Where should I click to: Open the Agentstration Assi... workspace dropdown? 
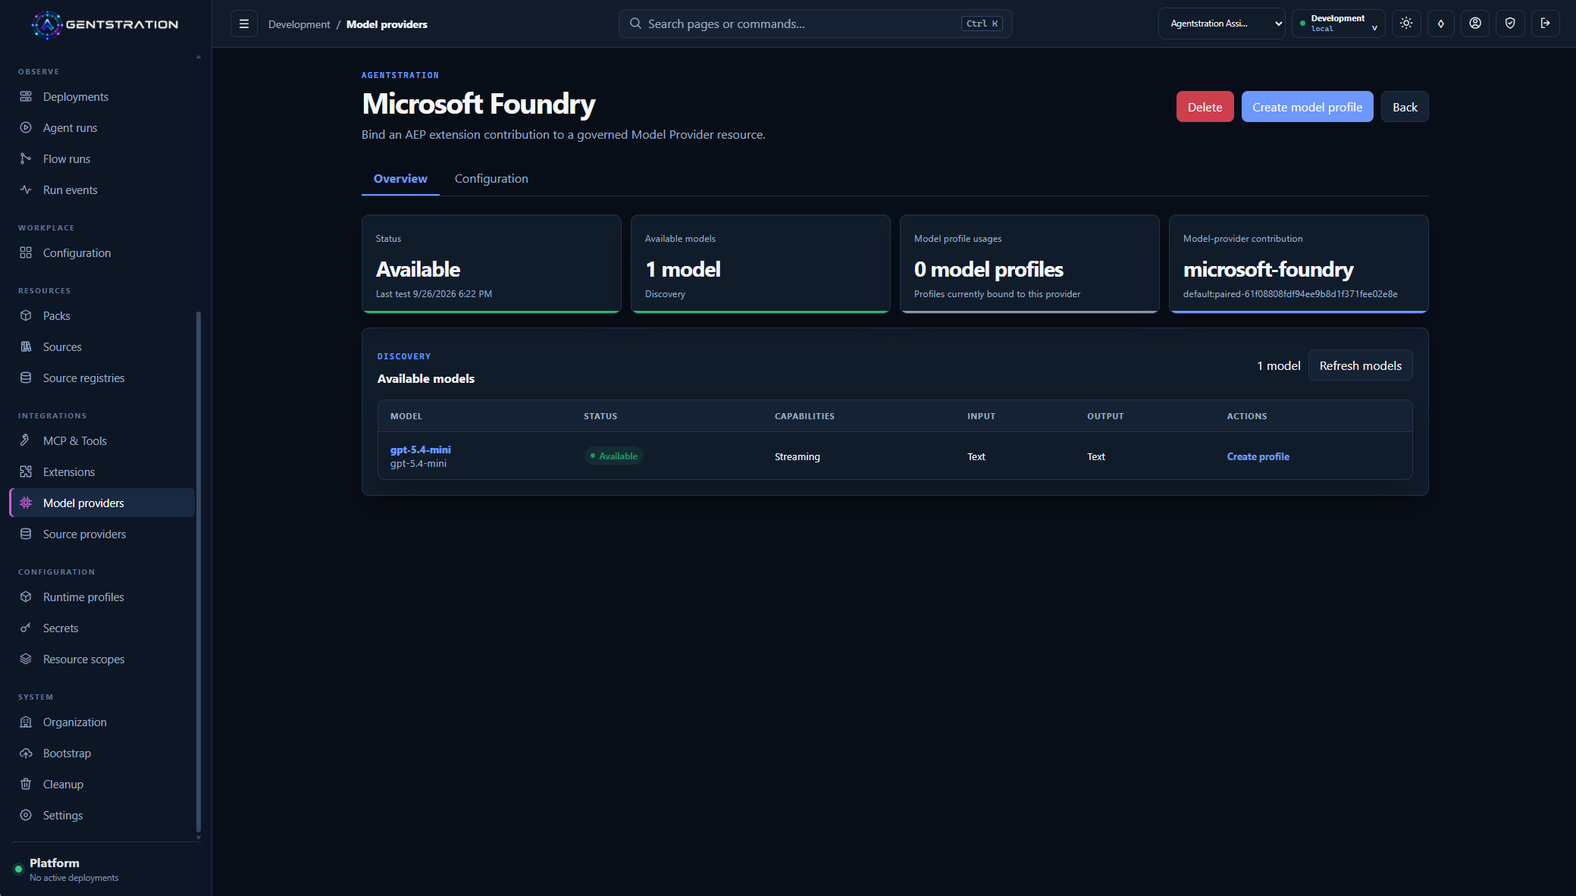pos(1221,23)
